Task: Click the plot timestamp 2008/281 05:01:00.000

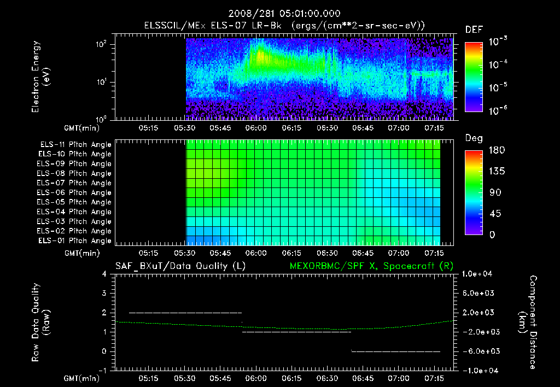Action: (284, 14)
